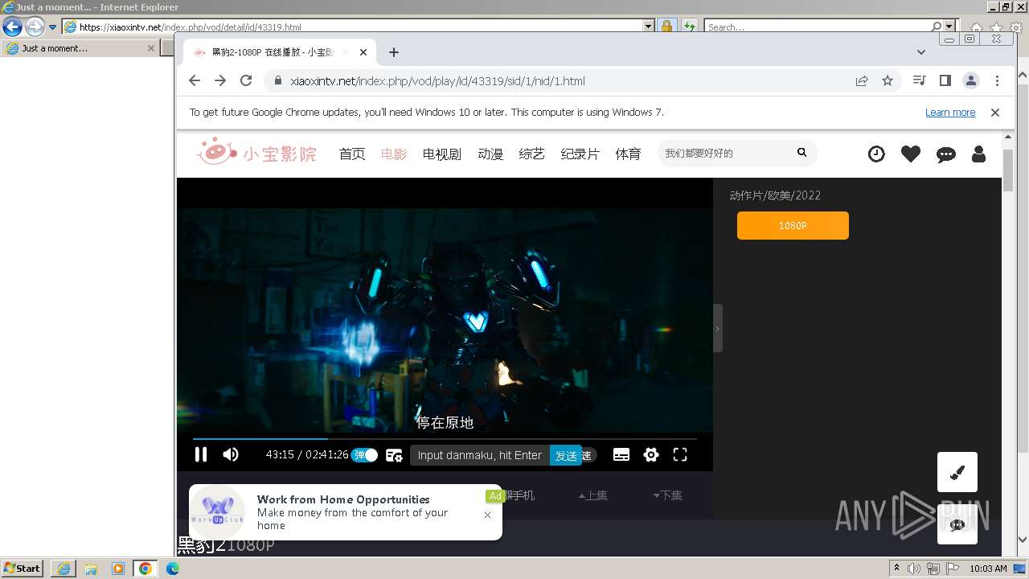Go to 首页 in site navigation
The width and height of the screenshot is (1029, 579).
click(x=352, y=154)
